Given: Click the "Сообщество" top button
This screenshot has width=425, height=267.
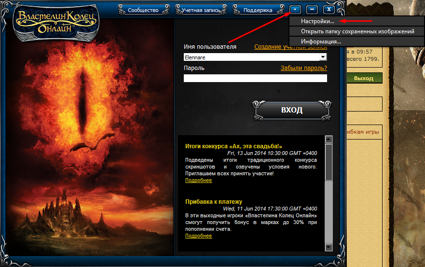Looking at the screenshot, I should point(144,10).
